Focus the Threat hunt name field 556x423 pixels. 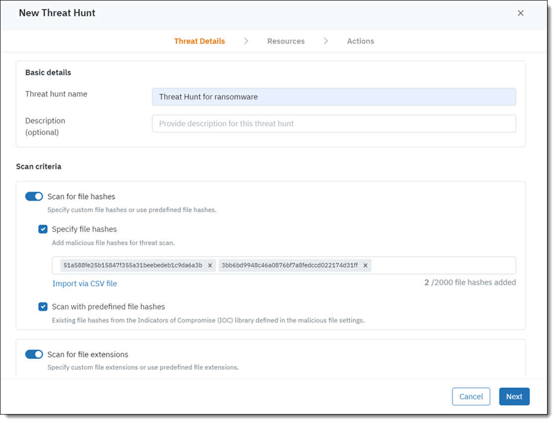point(333,97)
